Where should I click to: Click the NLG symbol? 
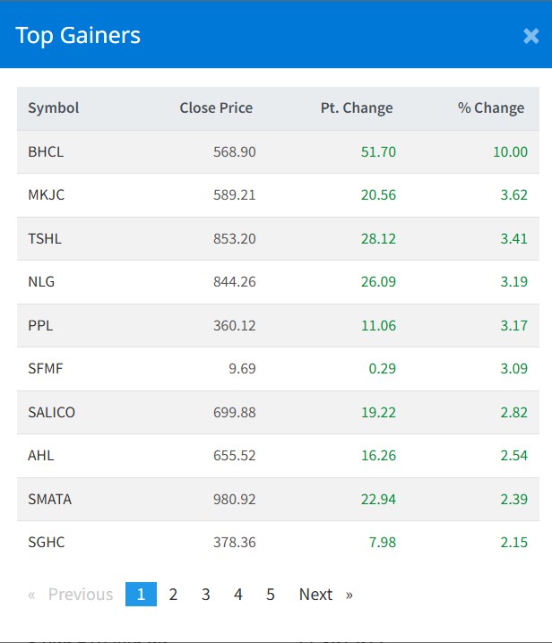click(41, 282)
